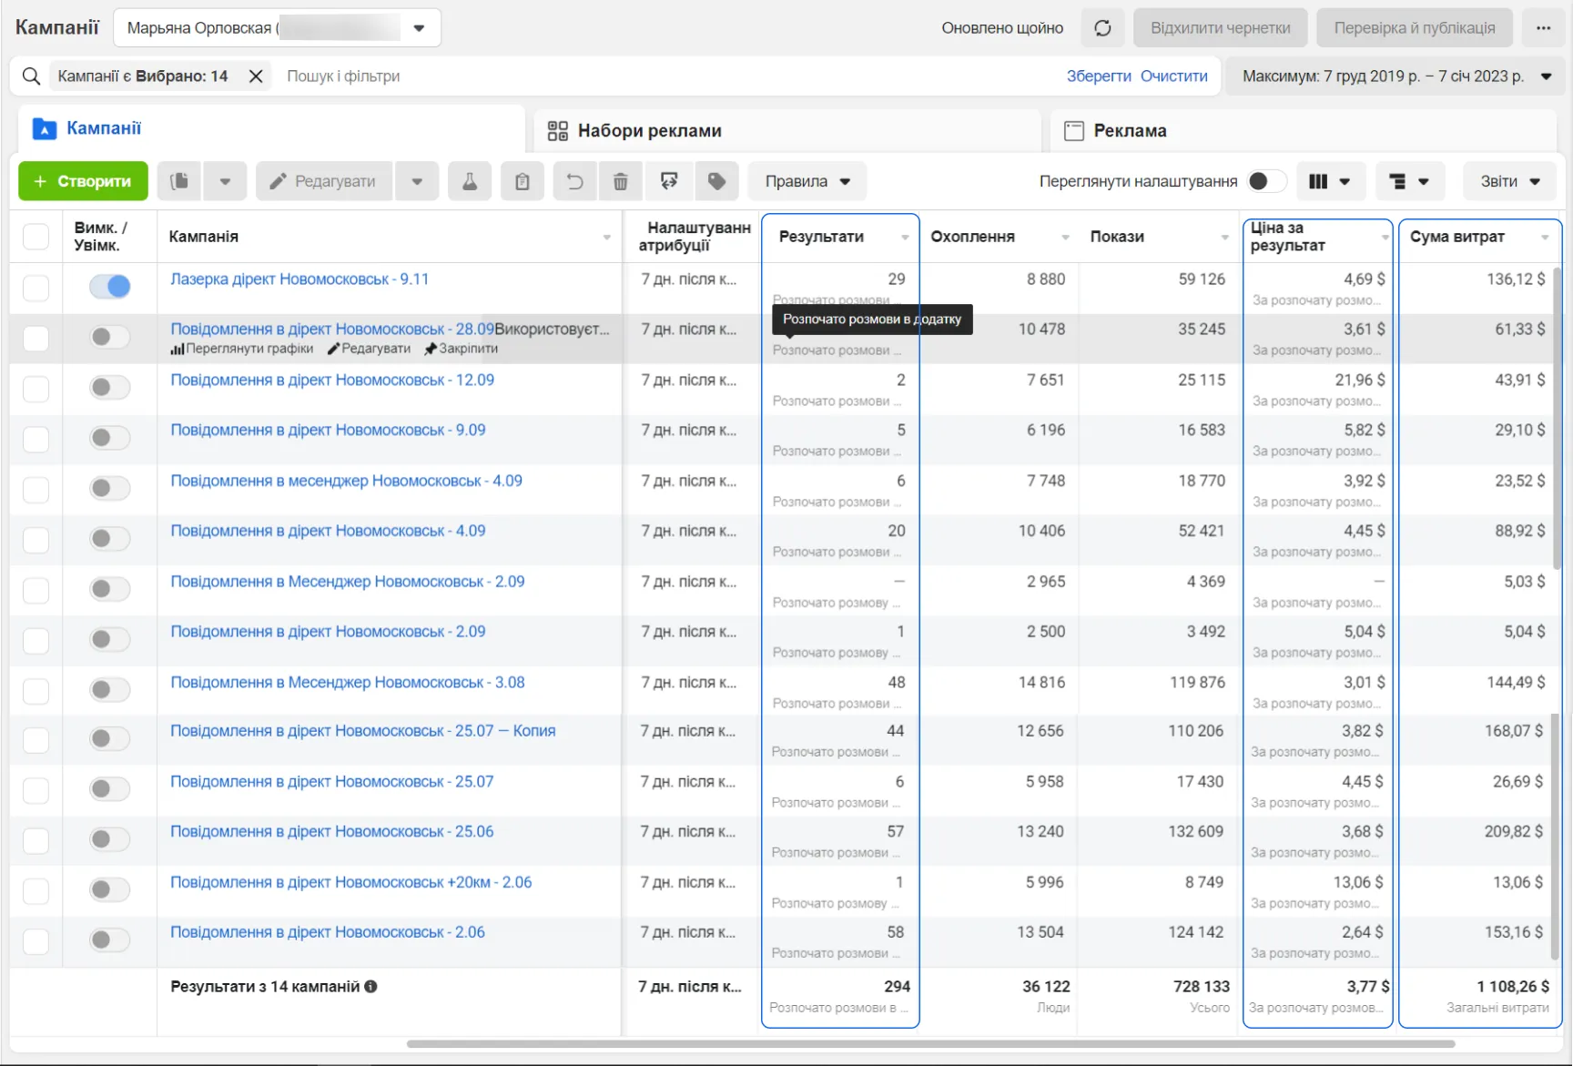
Task: Click the Вимк./Увімк. column header
Action: [100, 237]
